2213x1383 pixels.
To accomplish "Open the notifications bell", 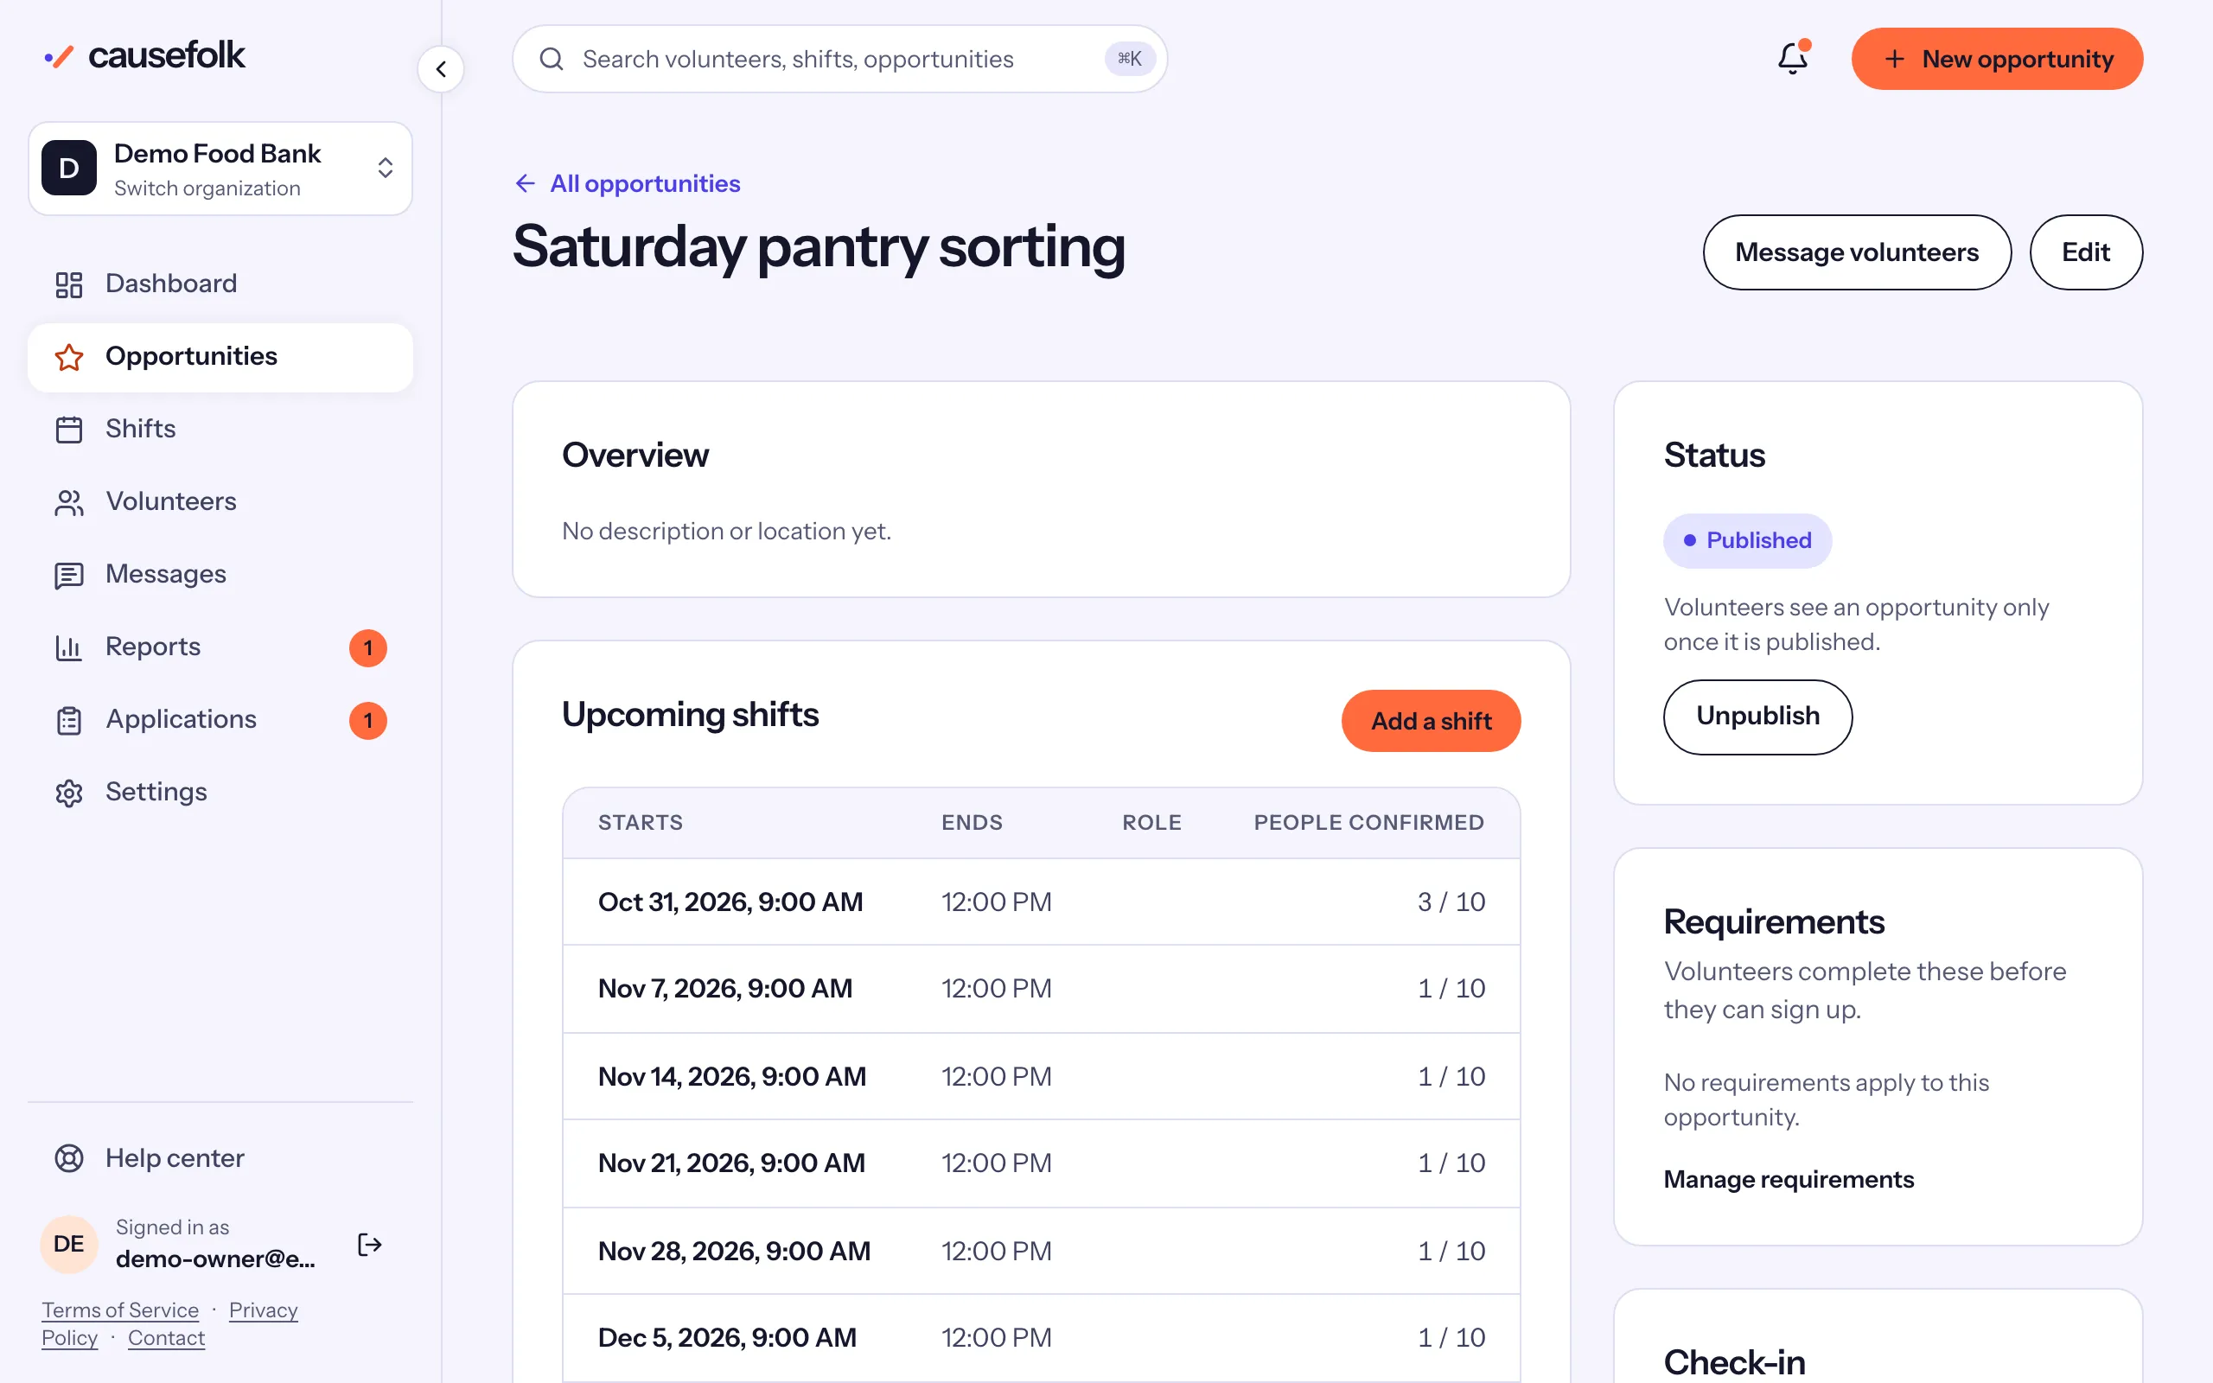I will pos(1792,59).
